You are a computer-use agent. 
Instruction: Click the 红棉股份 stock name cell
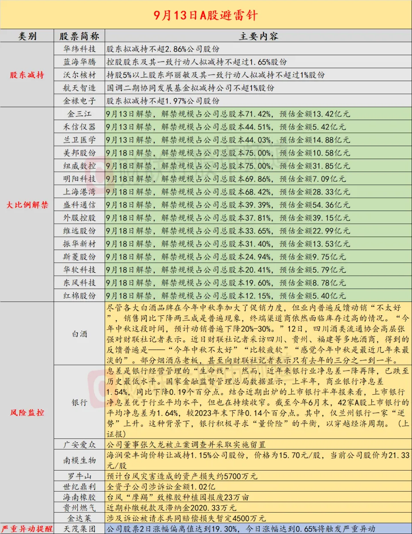[79, 296]
